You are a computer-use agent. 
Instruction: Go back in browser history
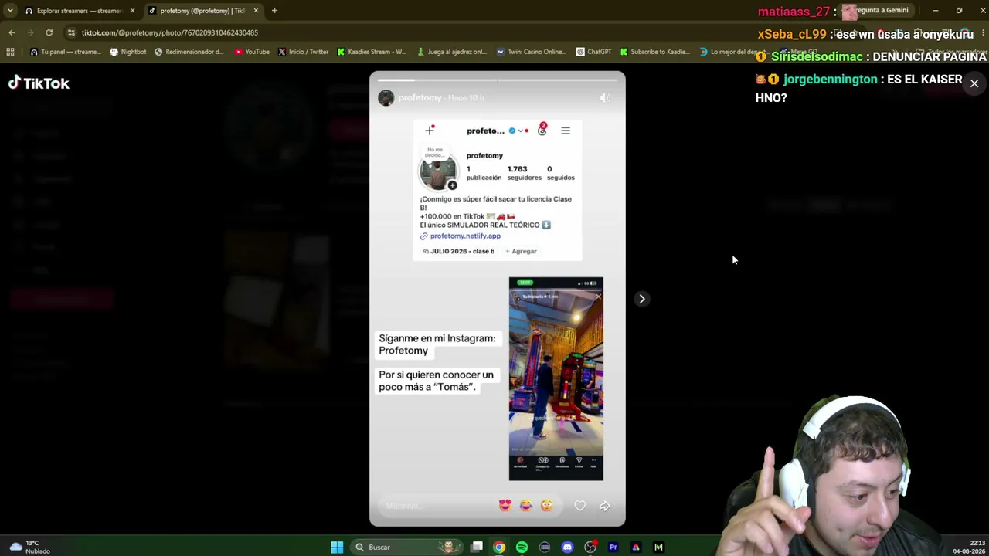click(12, 32)
